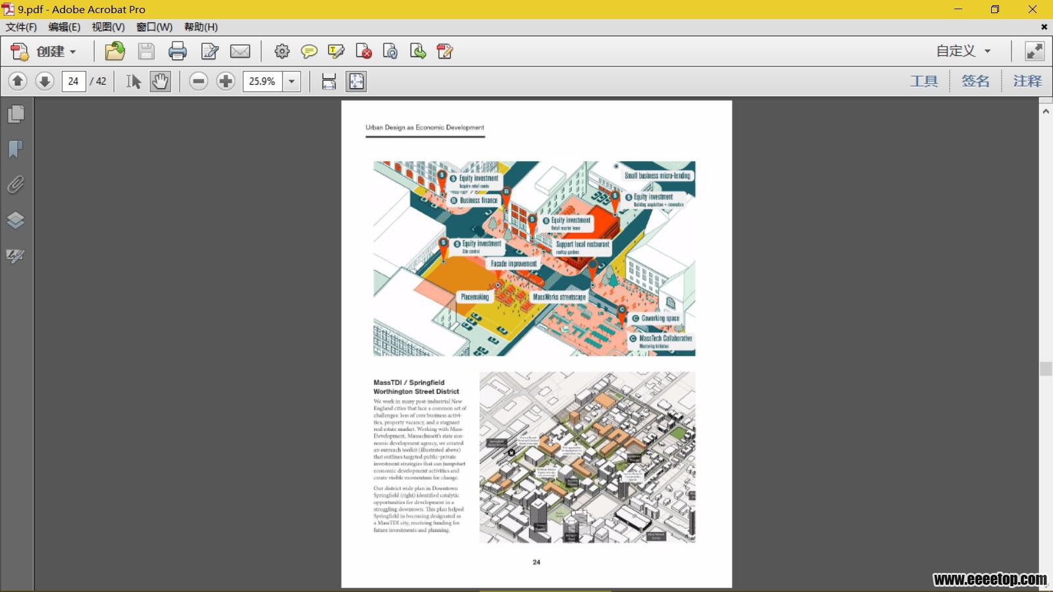Toggle fit one full page icon
The width and height of the screenshot is (1053, 592).
click(356, 82)
